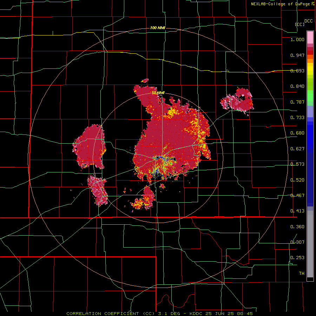This screenshot has height=316, width=316.
Task: Select the 0.787 scale value
Action: [297, 102]
